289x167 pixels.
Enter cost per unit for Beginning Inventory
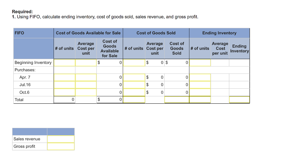86,63
